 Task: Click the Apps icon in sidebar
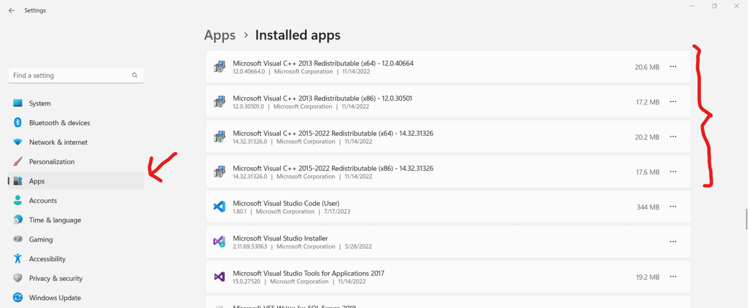point(18,181)
